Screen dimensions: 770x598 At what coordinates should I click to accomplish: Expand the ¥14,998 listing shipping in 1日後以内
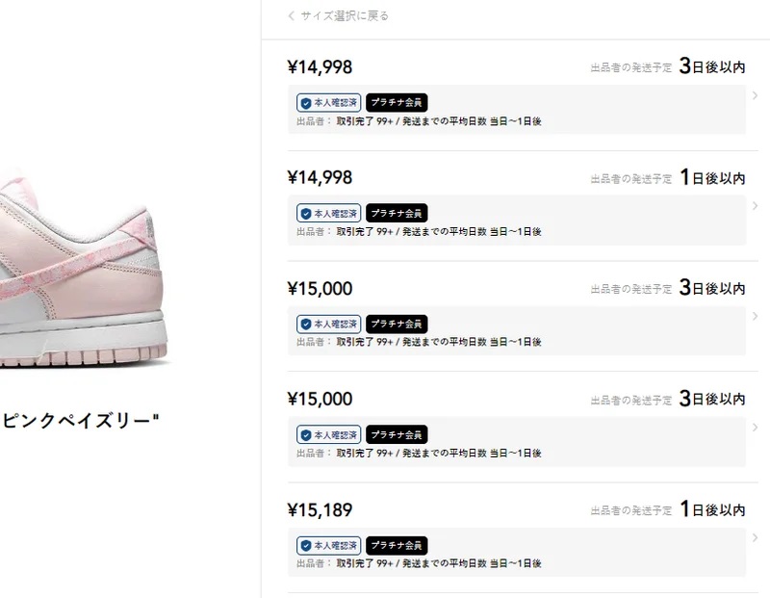(x=756, y=206)
